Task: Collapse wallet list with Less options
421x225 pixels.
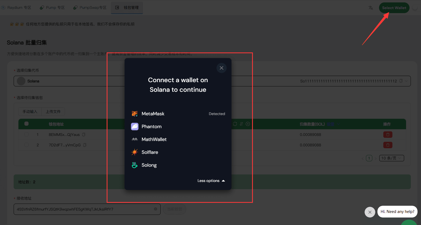Action: tap(211, 181)
